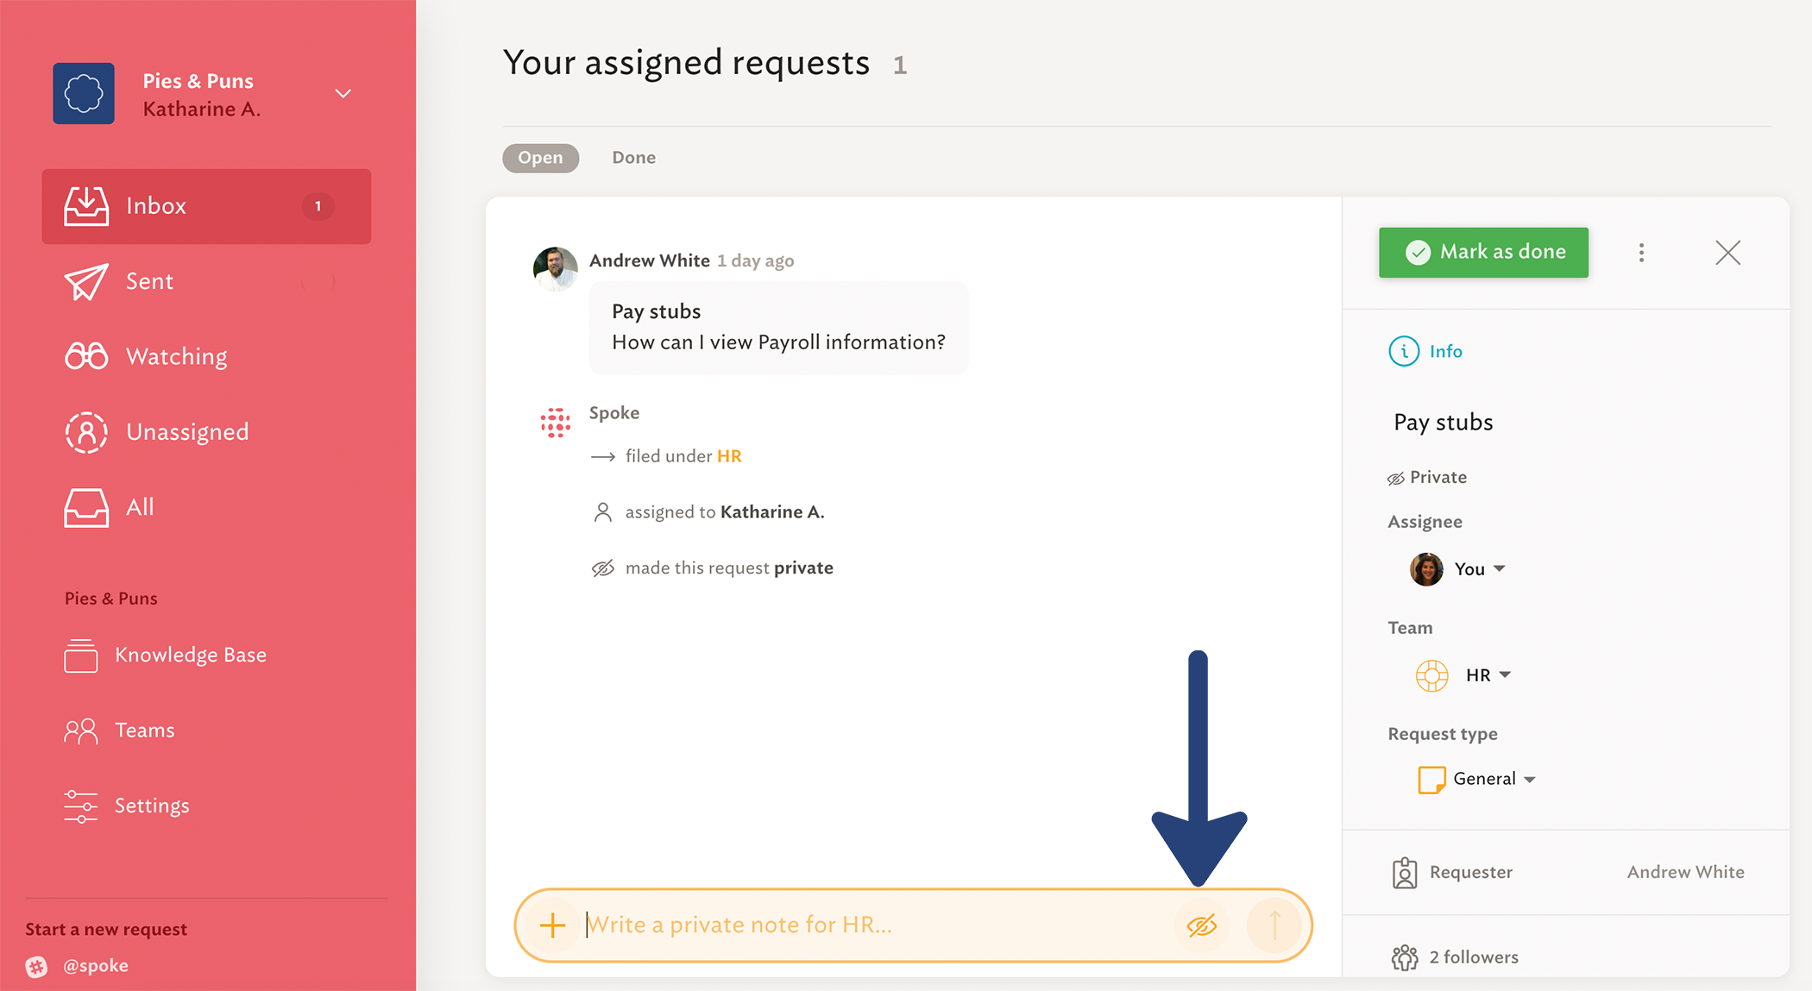Open the Inbox tray icon
1812x991 pixels.
pyautogui.click(x=86, y=206)
